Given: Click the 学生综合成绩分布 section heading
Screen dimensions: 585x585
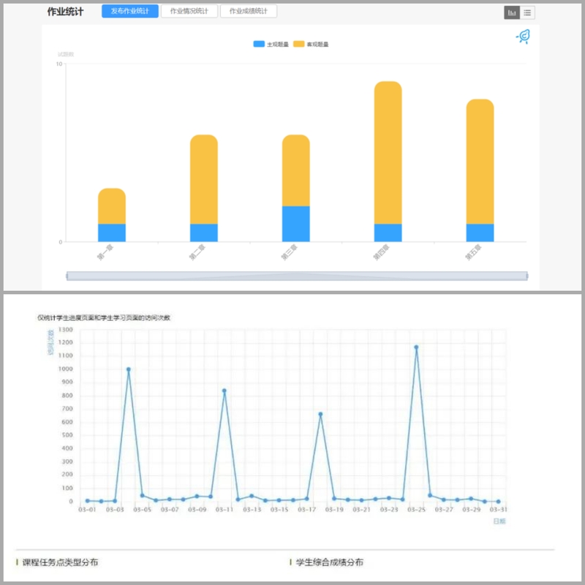Looking at the screenshot, I should click(x=329, y=562).
